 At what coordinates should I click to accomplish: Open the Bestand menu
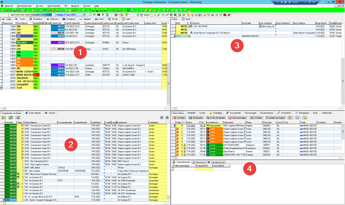tap(9, 6)
